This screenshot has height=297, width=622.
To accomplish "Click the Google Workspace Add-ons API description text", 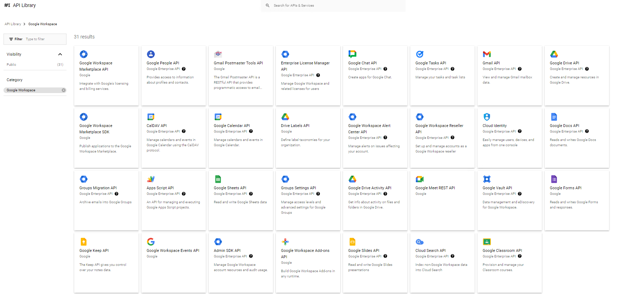I will pos(308,274).
